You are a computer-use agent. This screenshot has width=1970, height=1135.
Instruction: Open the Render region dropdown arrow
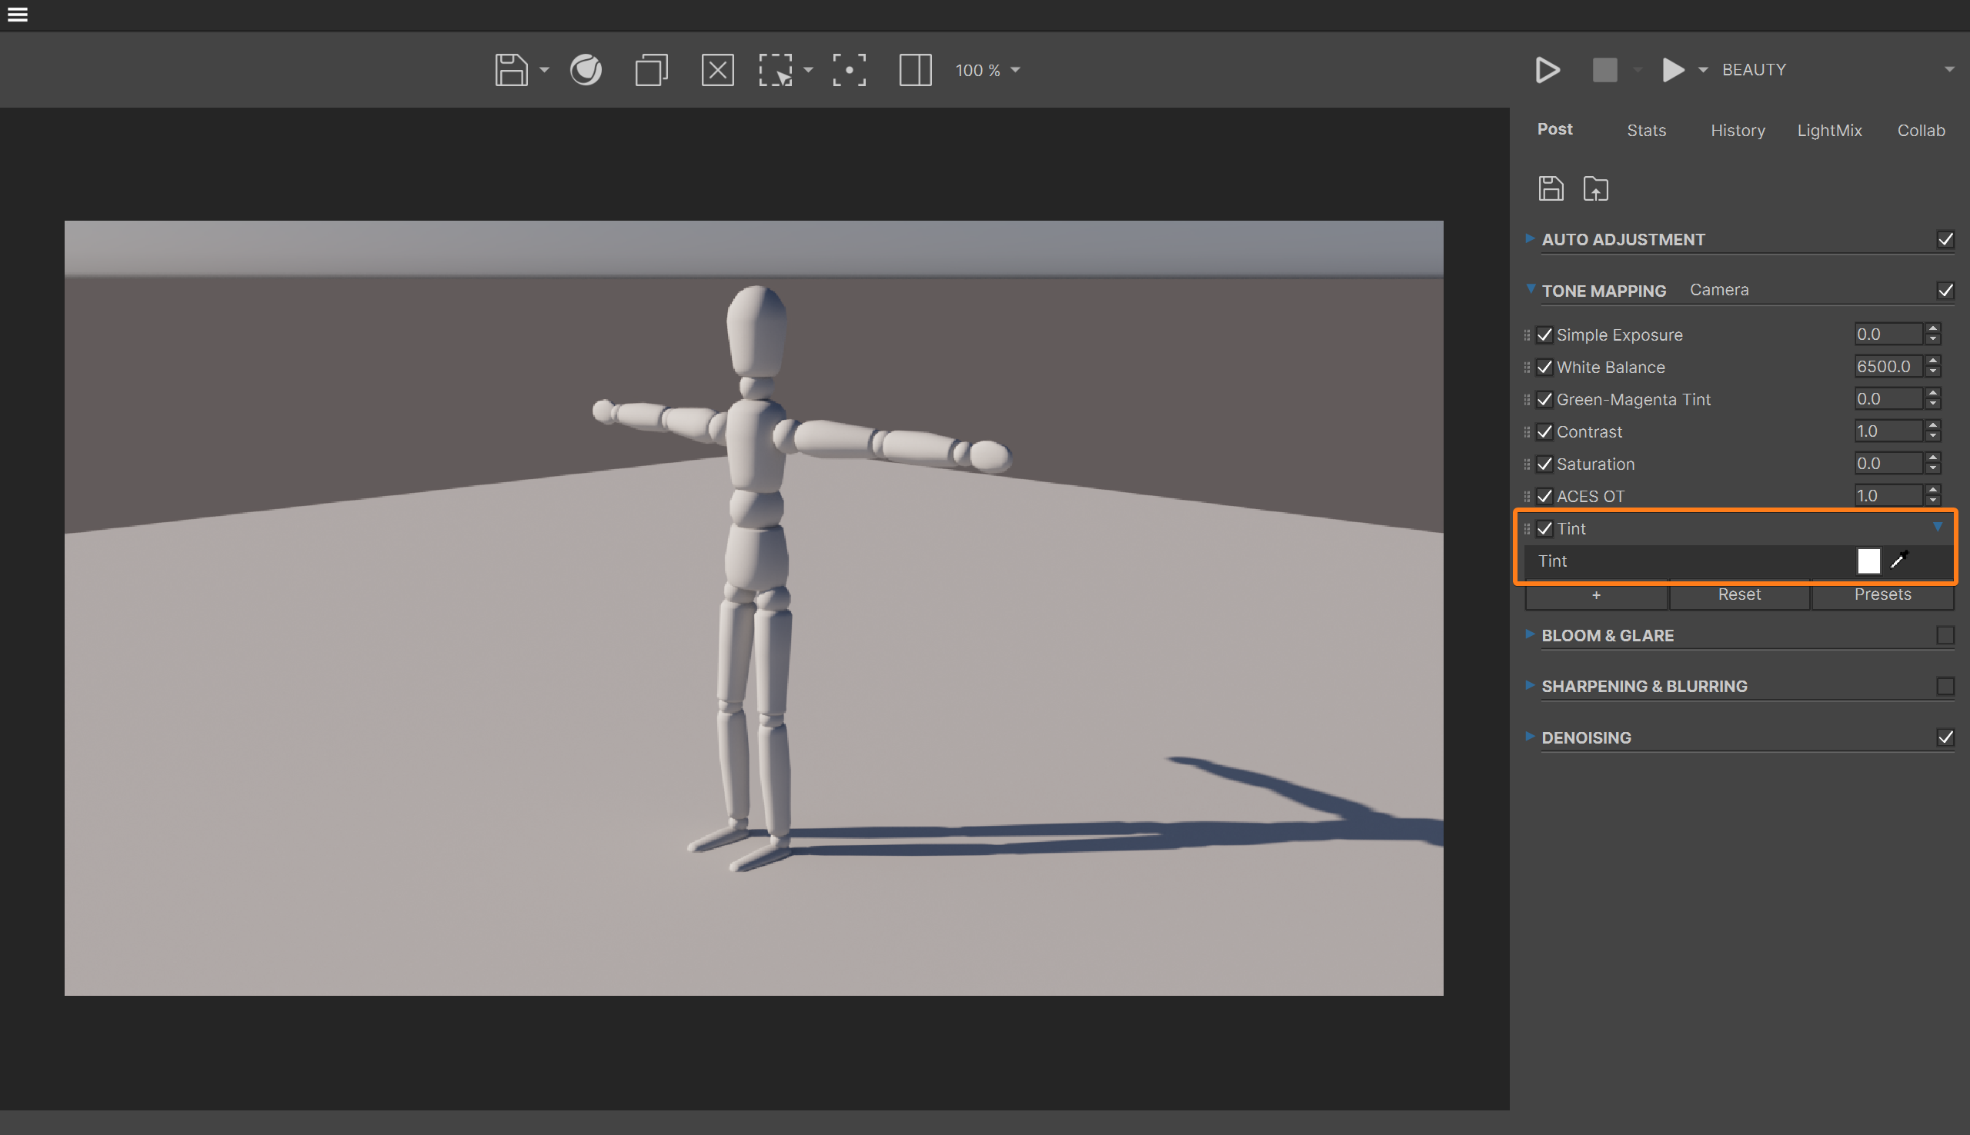(x=808, y=70)
